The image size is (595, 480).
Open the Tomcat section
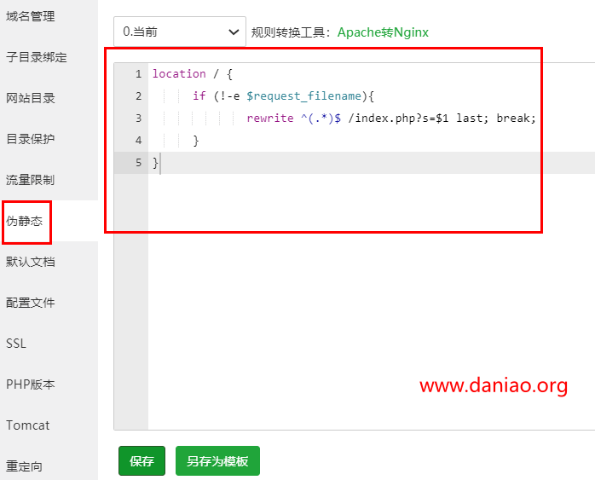tap(27, 425)
